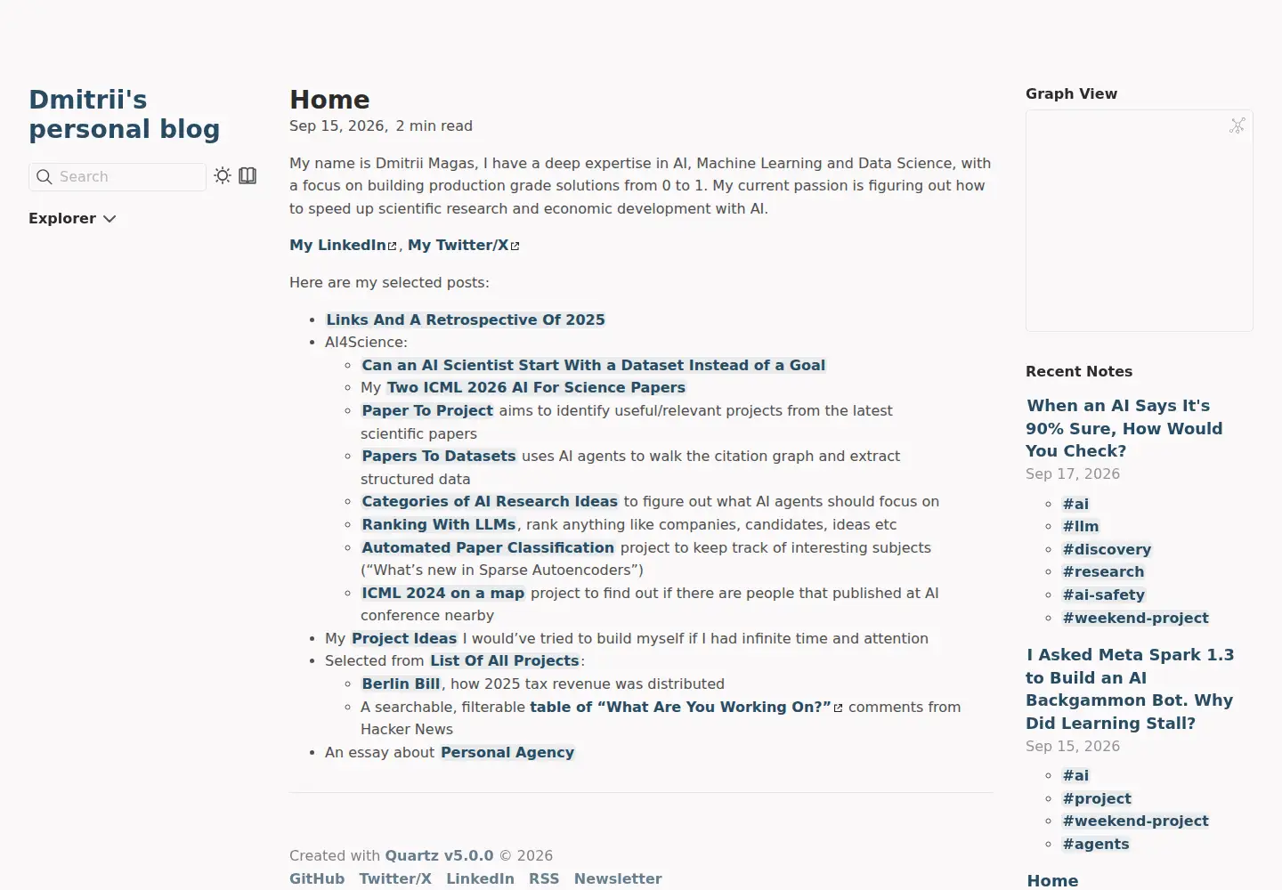Image resolution: width=1282 pixels, height=890 pixels.
Task: Open the LinkedIn footer link
Action: click(x=480, y=878)
